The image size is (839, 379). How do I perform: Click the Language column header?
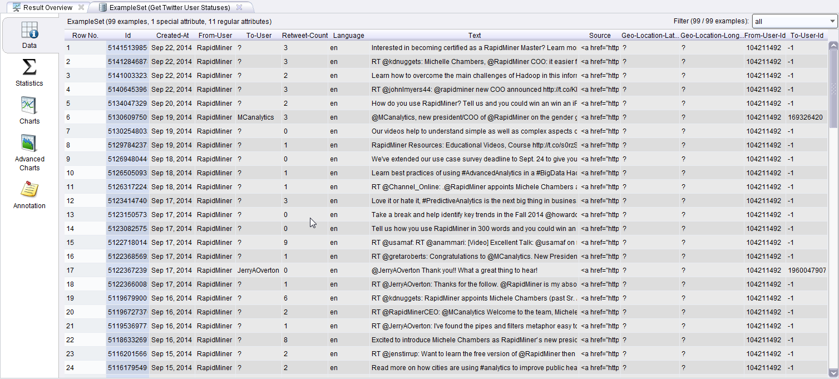pos(348,36)
